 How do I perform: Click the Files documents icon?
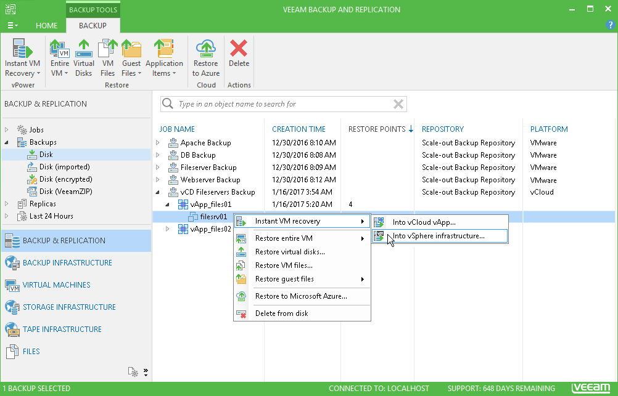pos(12,352)
